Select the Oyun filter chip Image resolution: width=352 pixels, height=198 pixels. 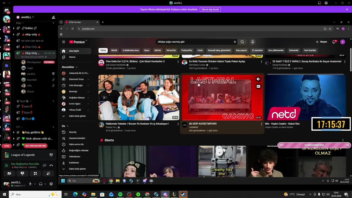click(147, 50)
